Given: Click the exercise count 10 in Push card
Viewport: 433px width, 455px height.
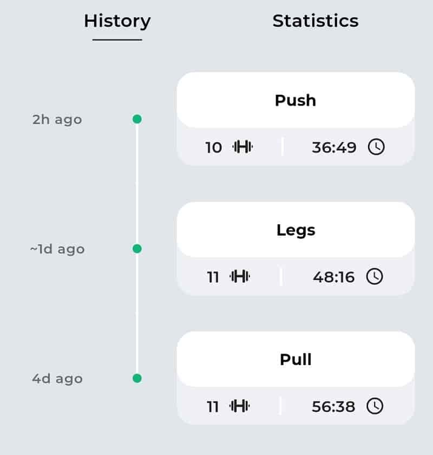Looking at the screenshot, I should pos(214,147).
